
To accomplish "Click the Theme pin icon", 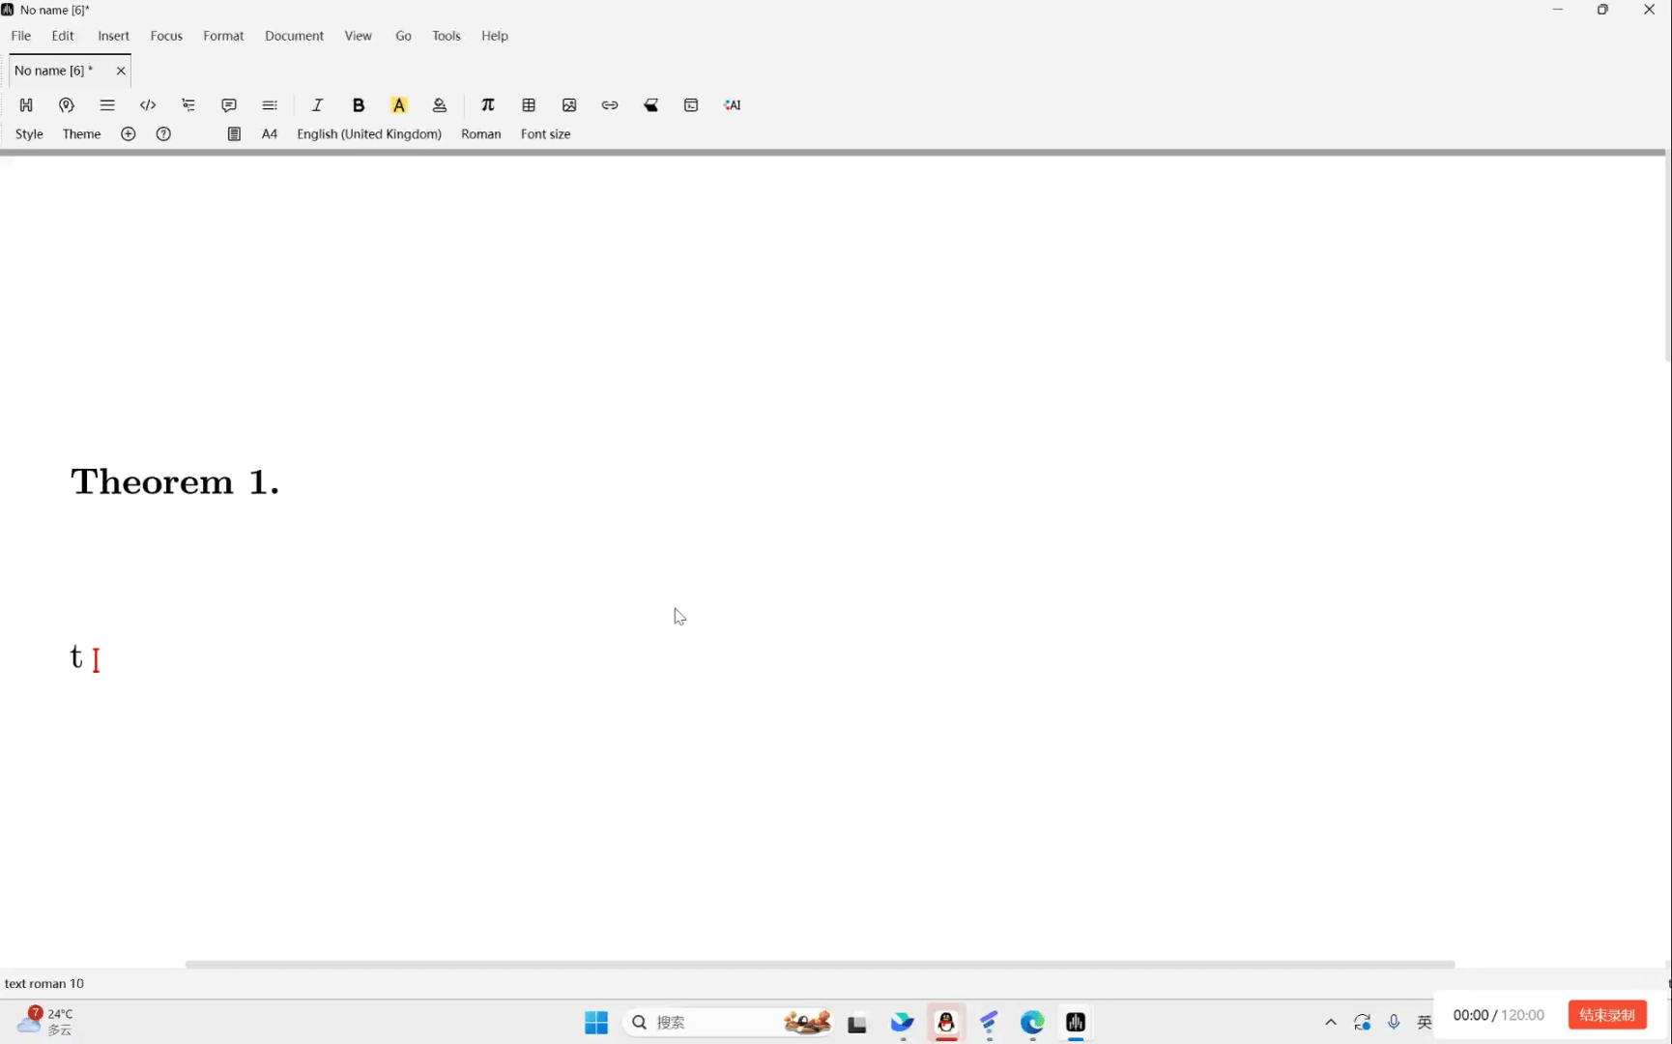I will point(66,104).
